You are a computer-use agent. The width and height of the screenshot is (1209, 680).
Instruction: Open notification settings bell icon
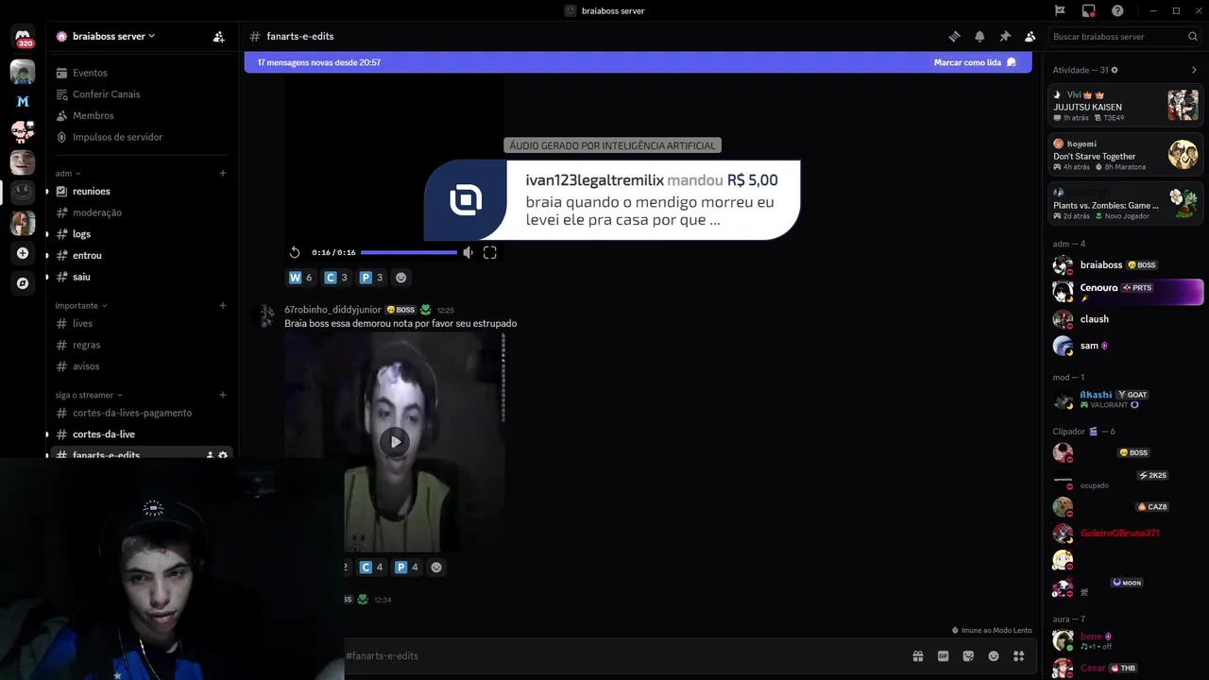(979, 37)
